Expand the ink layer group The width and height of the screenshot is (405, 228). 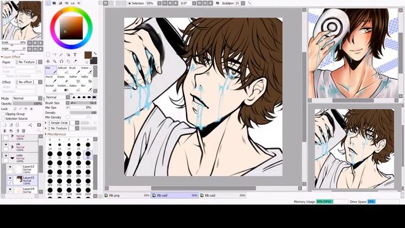click(x=13, y=147)
